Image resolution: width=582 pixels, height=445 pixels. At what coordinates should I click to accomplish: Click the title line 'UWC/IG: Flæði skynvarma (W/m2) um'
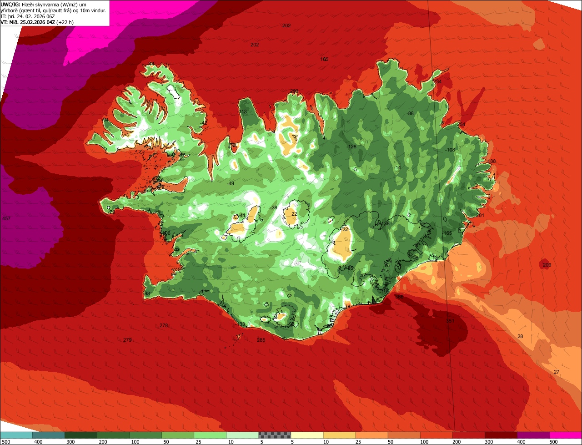[44, 4]
